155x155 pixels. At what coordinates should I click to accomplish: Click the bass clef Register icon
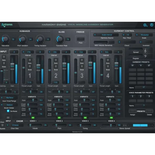coord(145,56)
